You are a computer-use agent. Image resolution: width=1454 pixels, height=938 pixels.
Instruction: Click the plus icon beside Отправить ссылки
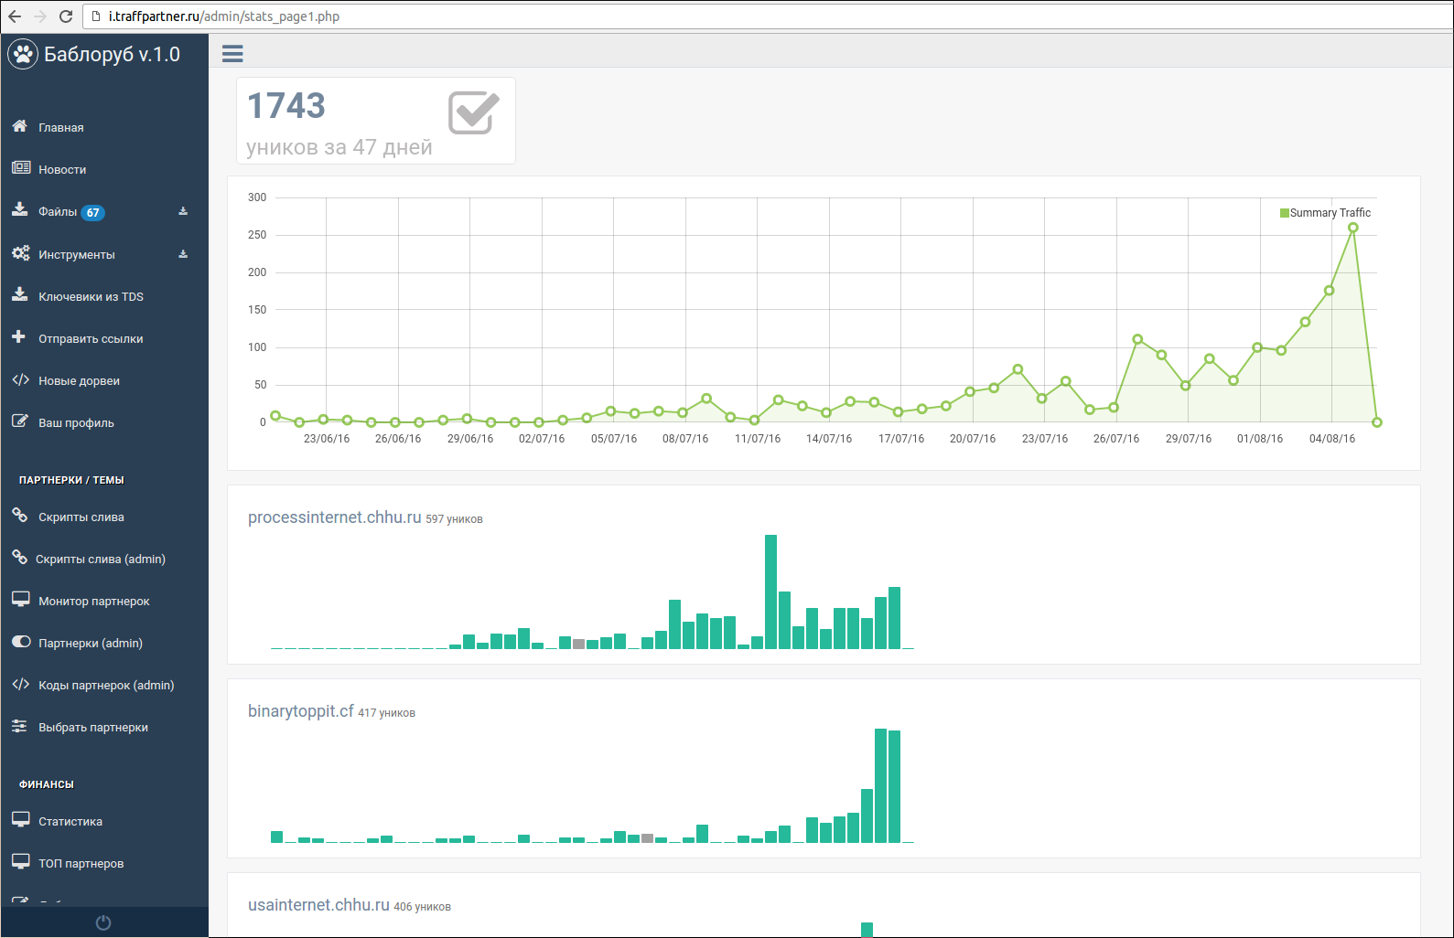[18, 336]
